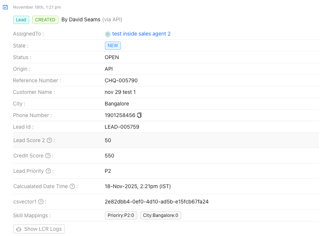Open test inside sales agent 2 link

coord(141,34)
